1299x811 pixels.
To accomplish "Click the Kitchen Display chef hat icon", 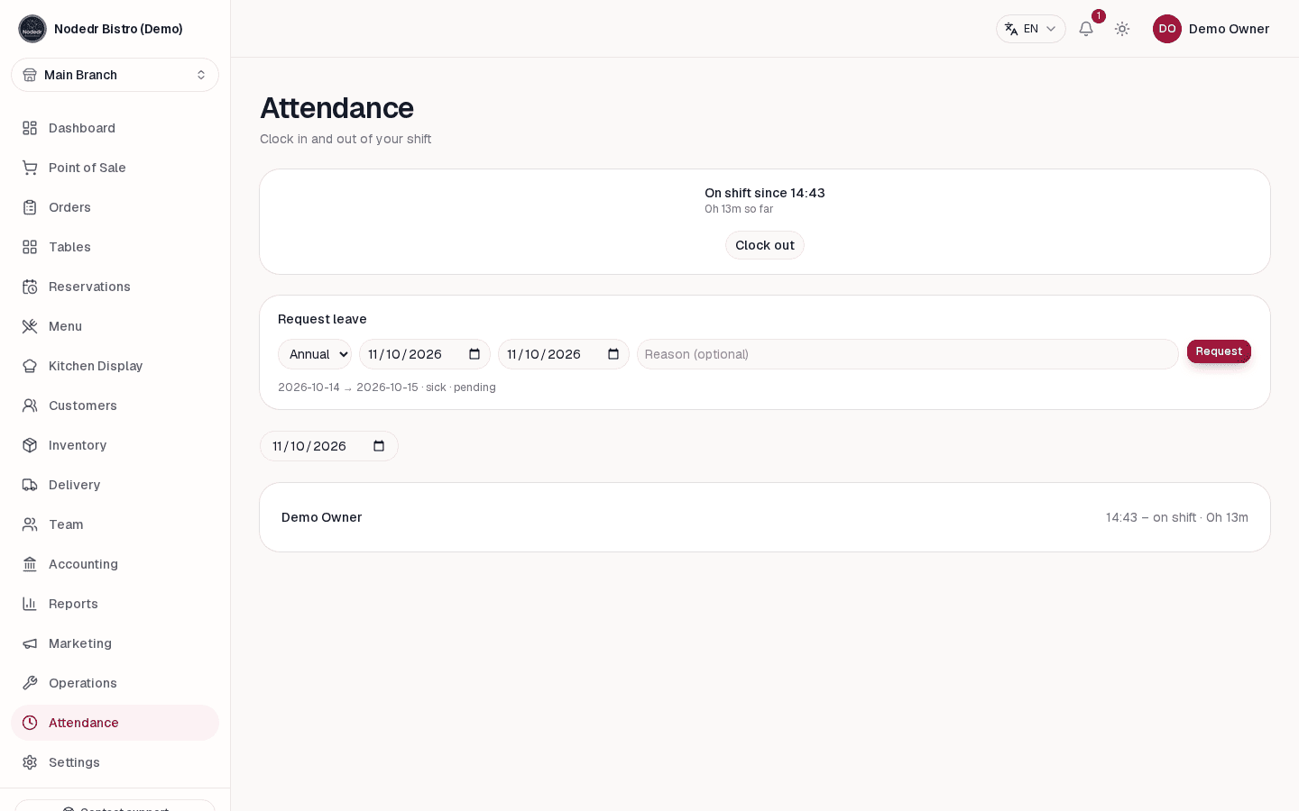I will [30, 366].
